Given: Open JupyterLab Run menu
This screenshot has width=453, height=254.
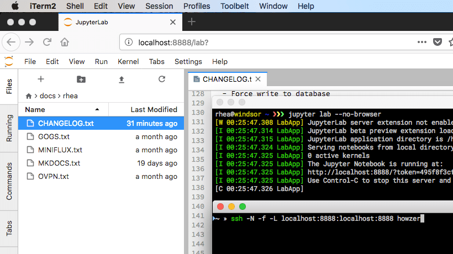Looking at the screenshot, I should 101,61.
